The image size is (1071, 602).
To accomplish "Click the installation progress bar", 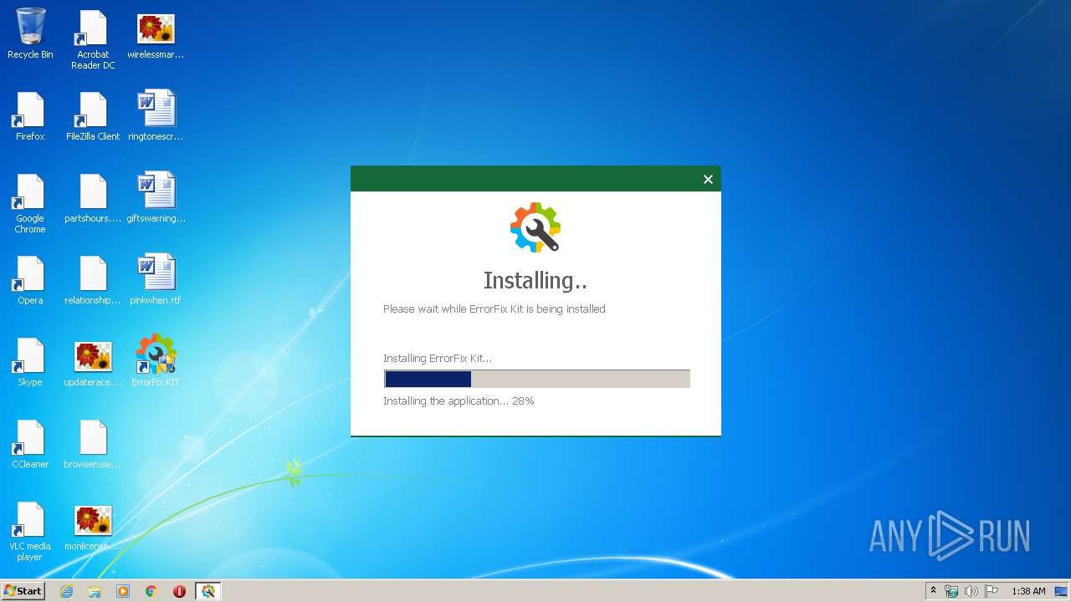I will pos(536,379).
